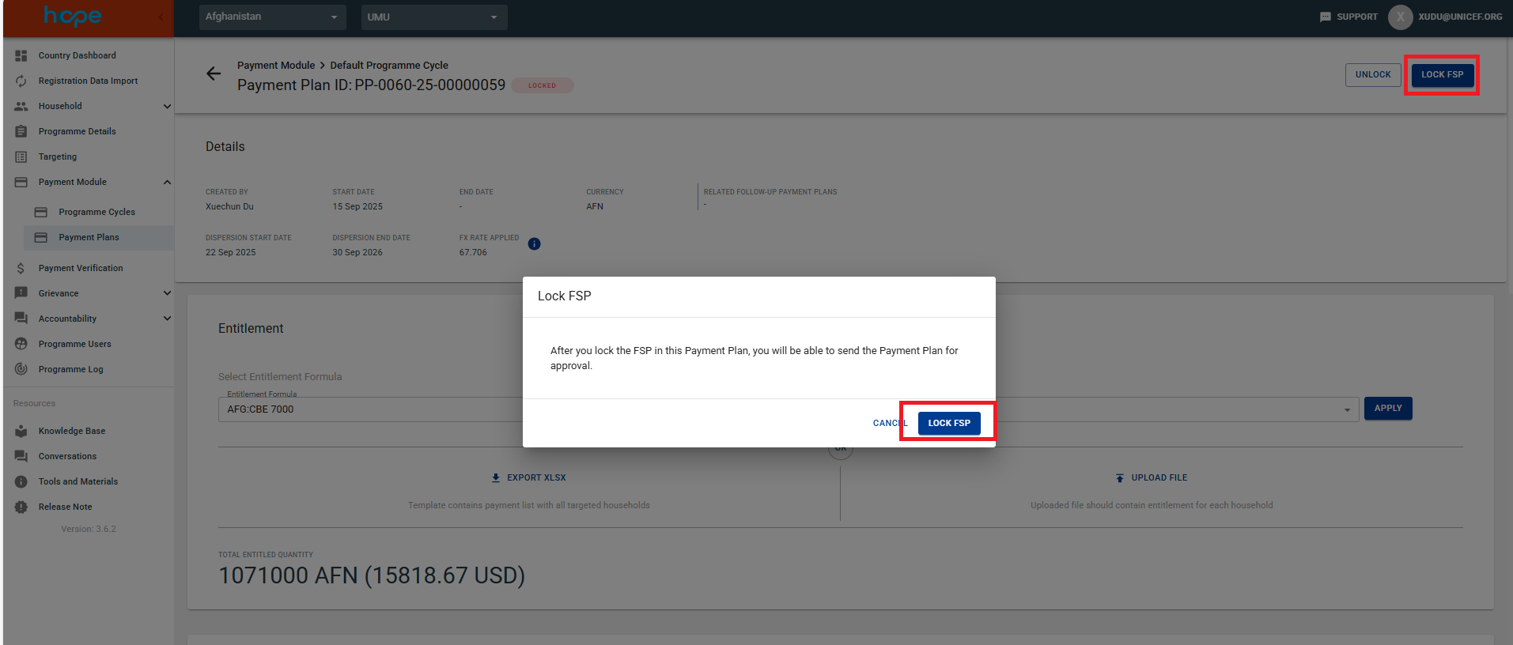
Task: Click the Country Dashboard icon
Action: (x=21, y=55)
